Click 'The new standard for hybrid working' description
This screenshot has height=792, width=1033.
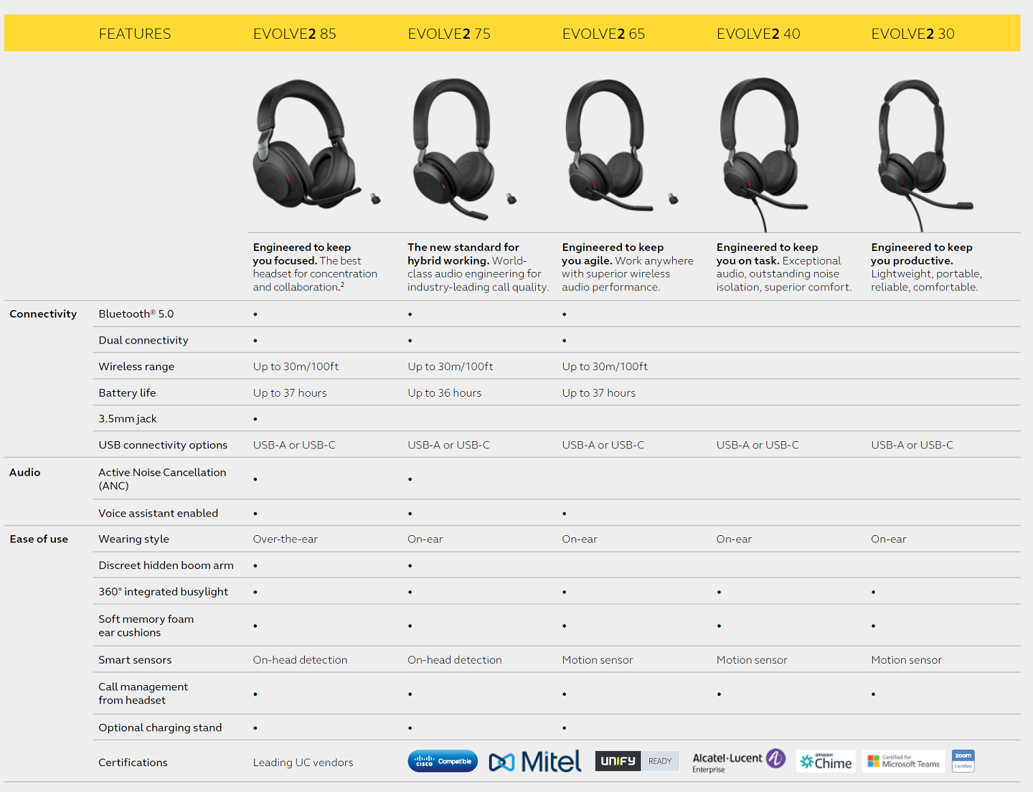coord(478,267)
